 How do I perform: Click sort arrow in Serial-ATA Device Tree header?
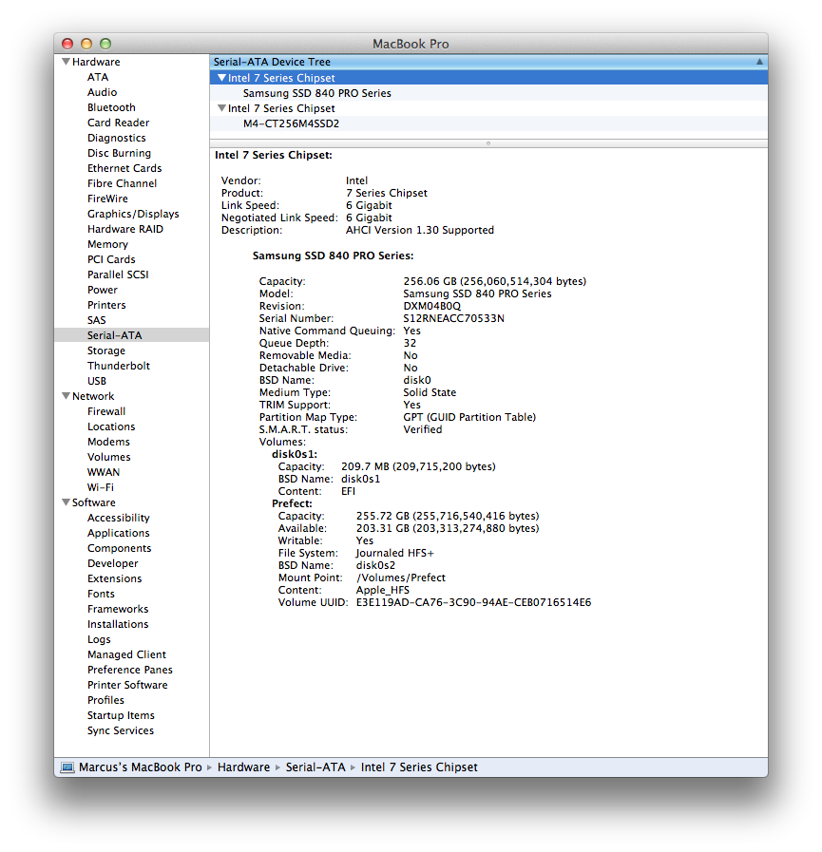(759, 62)
